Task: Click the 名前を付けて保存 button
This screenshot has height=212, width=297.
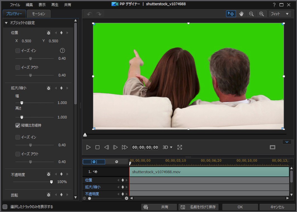Action: point(198,207)
